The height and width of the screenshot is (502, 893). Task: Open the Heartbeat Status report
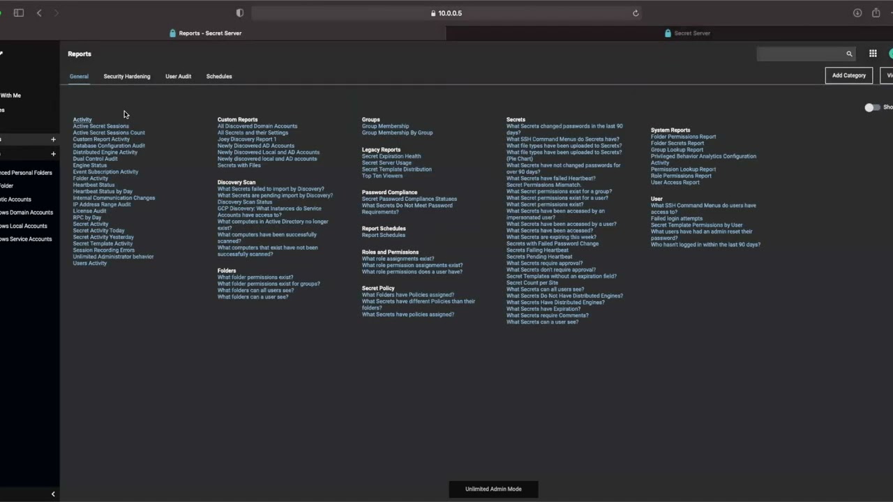click(x=93, y=185)
